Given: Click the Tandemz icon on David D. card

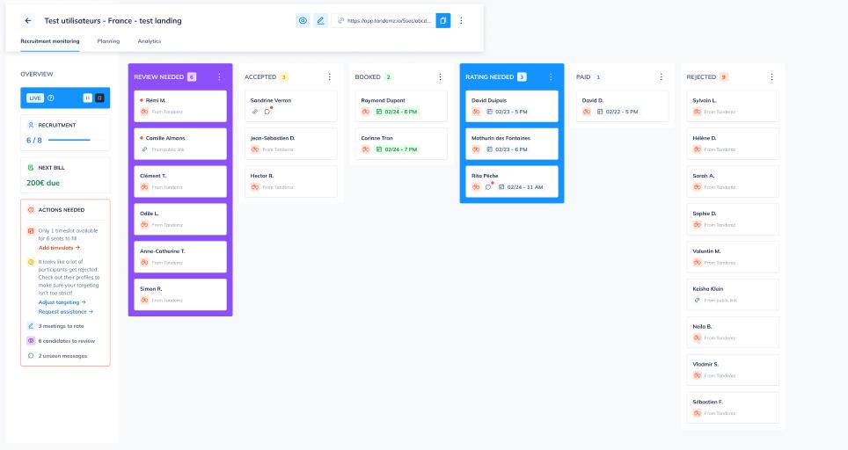Looking at the screenshot, I should [587, 112].
